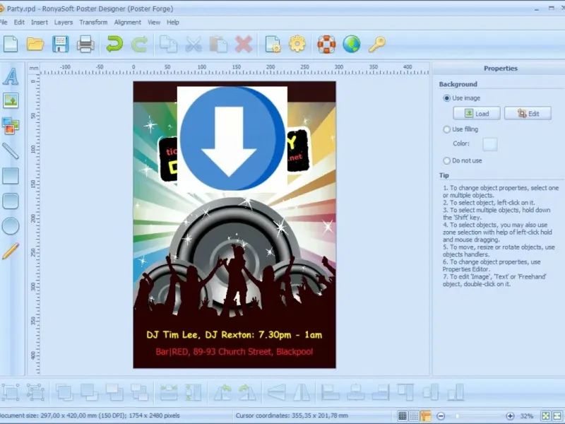
Task: Click the Load background image button
Action: pyautogui.click(x=477, y=113)
